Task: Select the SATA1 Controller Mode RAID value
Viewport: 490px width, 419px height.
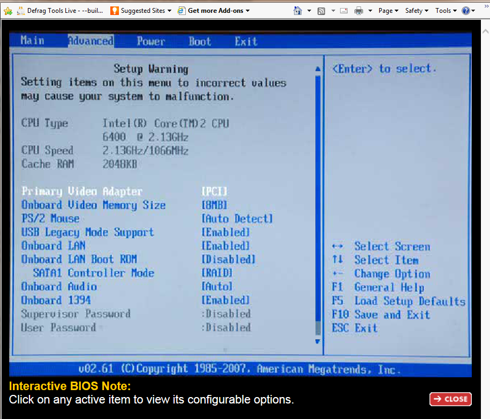Action: tap(217, 273)
